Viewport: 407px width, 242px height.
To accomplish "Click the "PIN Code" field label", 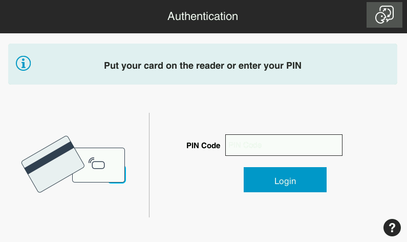I will (x=203, y=146).
